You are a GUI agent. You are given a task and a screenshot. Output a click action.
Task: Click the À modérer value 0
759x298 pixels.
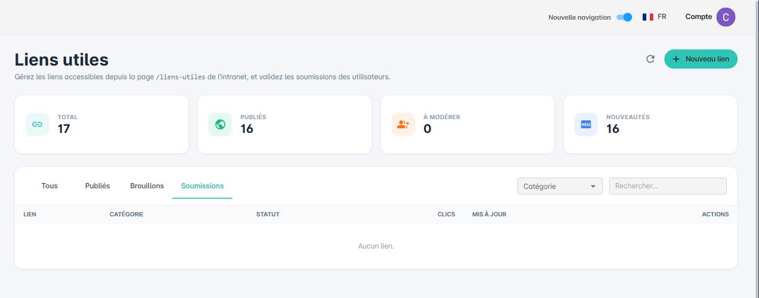pos(427,129)
